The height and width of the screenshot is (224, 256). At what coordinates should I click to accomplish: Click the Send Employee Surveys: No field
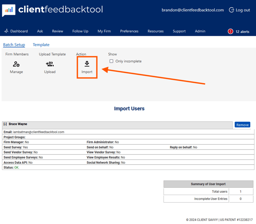[23, 157]
